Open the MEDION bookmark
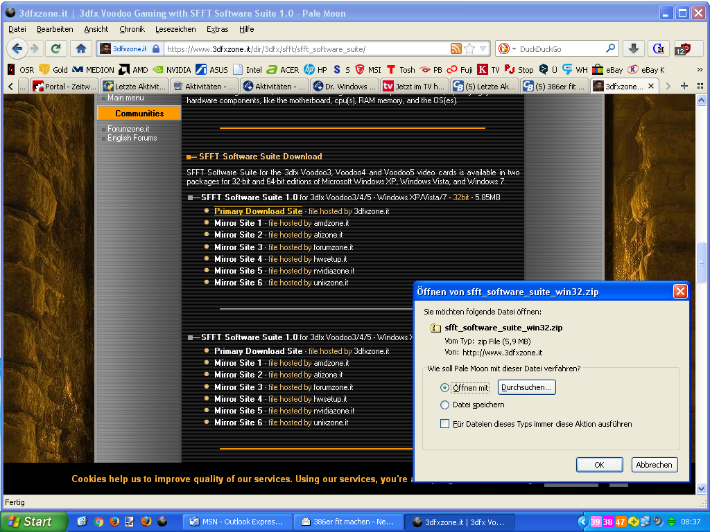710x532 pixels. point(94,70)
